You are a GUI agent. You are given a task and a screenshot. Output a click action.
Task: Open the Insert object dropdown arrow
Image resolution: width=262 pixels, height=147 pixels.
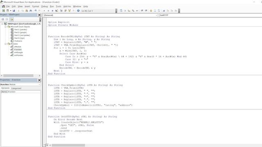point(11,11)
